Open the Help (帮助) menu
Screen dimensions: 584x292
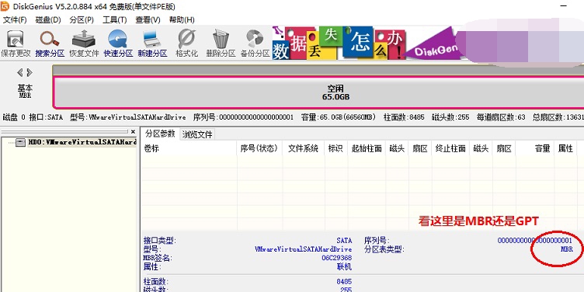click(x=182, y=19)
